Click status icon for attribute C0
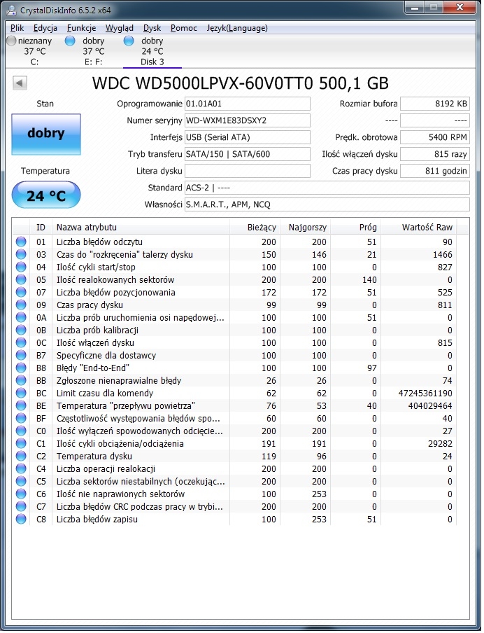Image resolution: width=484 pixels, height=633 pixels. coord(20,431)
